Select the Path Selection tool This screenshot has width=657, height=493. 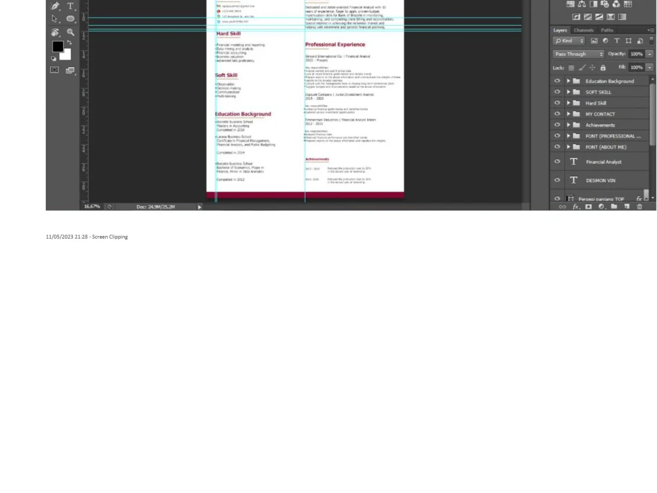(x=55, y=19)
